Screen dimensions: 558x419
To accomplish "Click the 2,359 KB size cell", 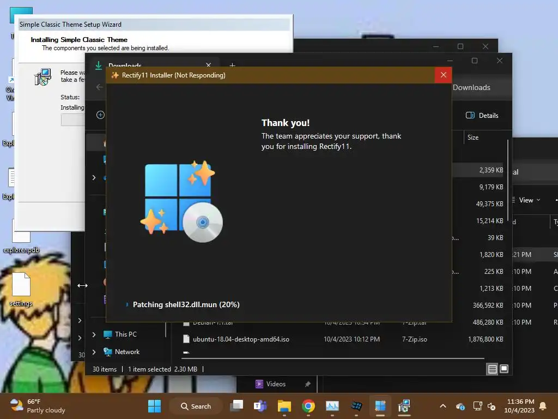I will coord(491,170).
